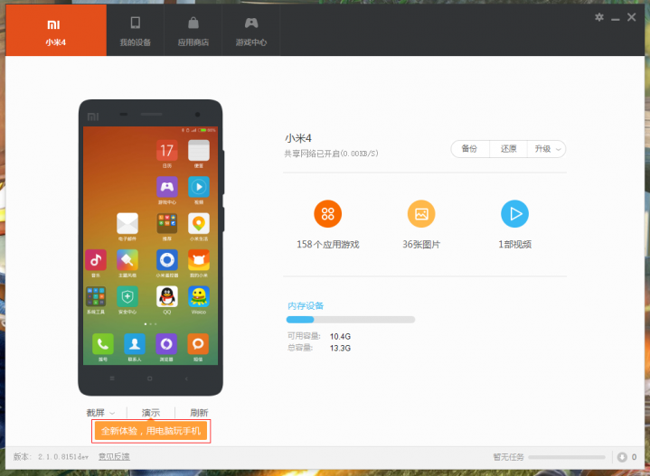Click the green phone dialer icon

102,343
